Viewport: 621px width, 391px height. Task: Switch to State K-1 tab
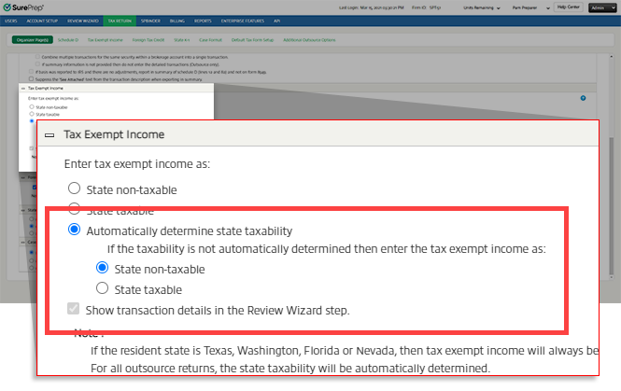pos(182,40)
